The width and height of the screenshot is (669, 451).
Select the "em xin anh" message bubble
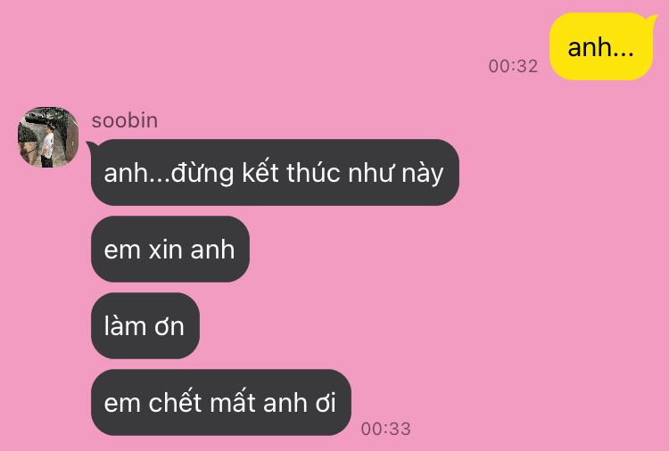coord(169,249)
